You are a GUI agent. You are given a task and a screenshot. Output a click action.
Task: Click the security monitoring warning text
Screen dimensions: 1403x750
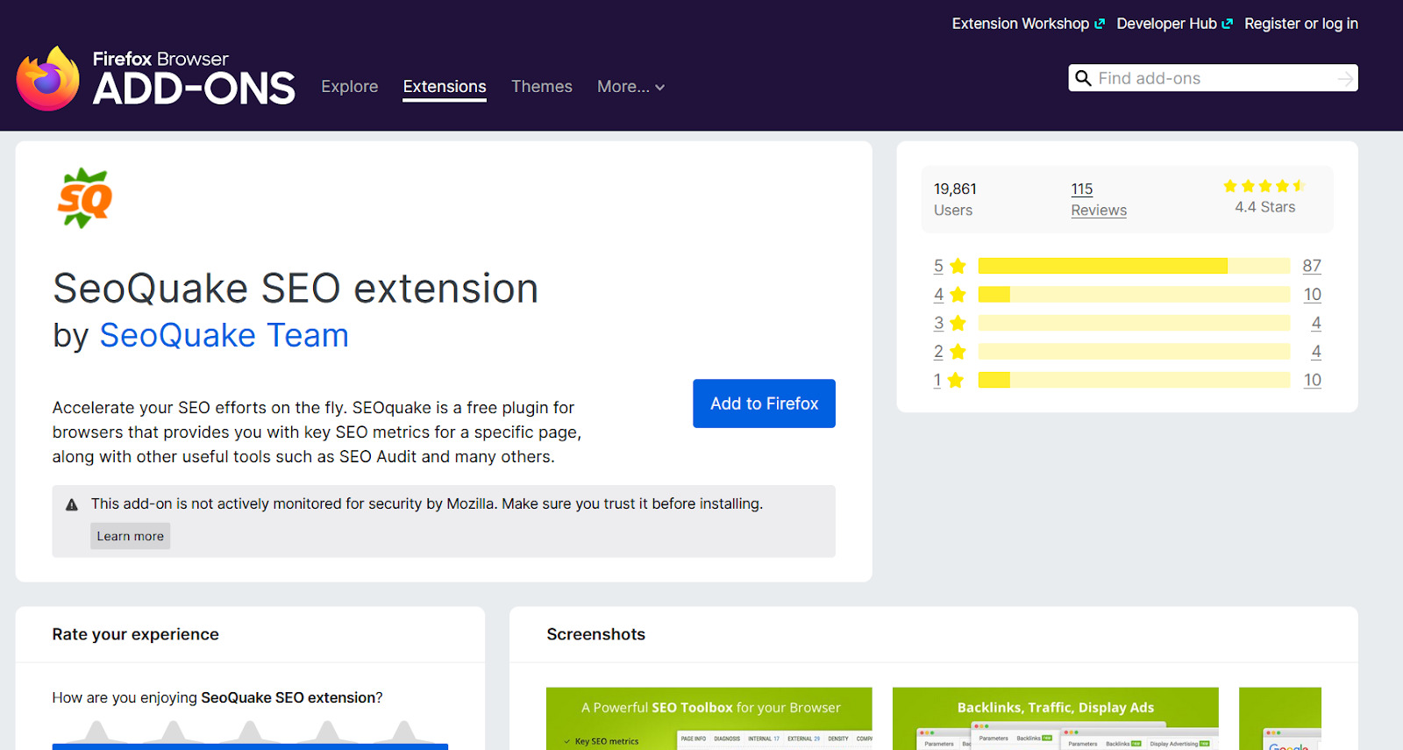coord(427,504)
